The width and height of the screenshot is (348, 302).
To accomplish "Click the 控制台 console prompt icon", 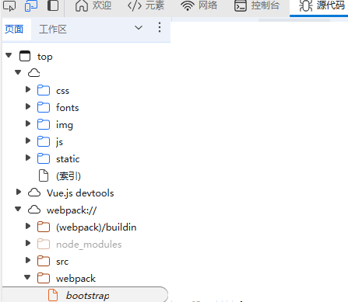I will tap(241, 5).
